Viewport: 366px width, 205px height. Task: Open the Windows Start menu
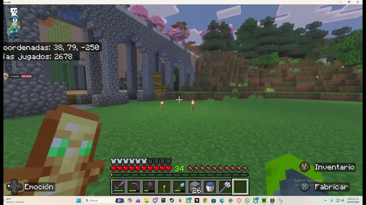tap(79, 200)
